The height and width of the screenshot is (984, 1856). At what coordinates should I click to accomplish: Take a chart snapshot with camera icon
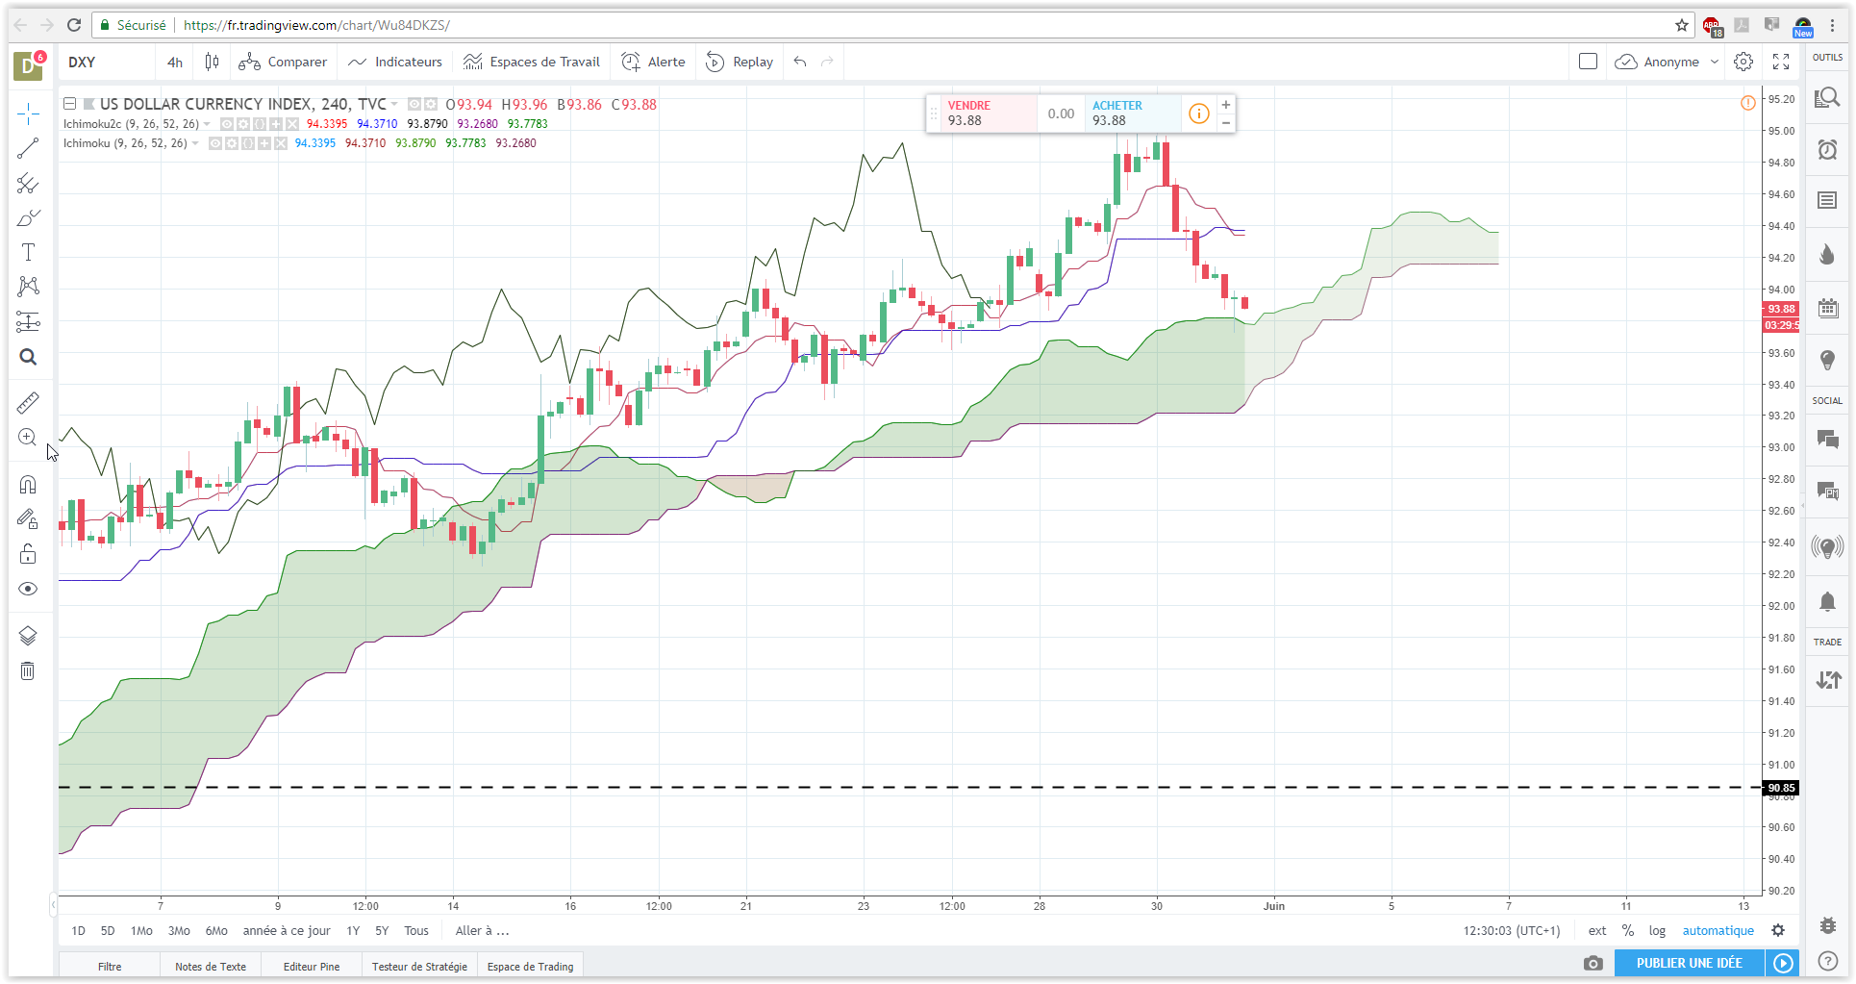click(x=1593, y=963)
